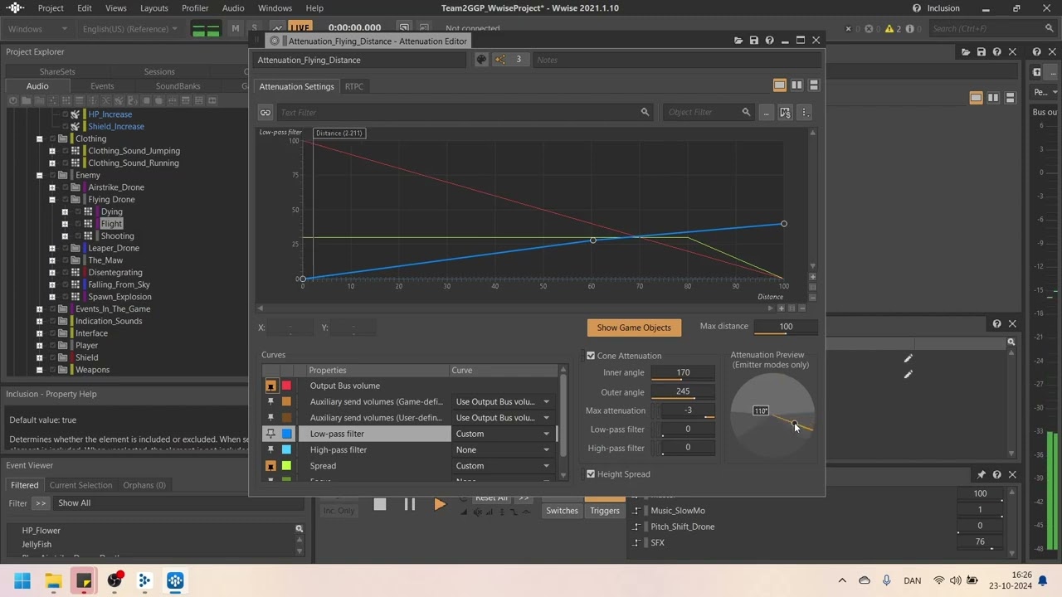Click the Wwise logo in the menu bar
Viewport: 1062px width, 597px height.
(16, 8)
